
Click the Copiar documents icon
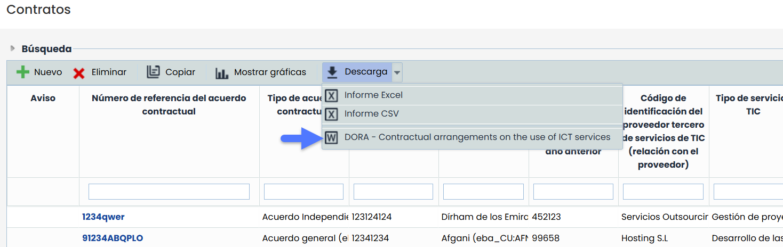coord(154,72)
